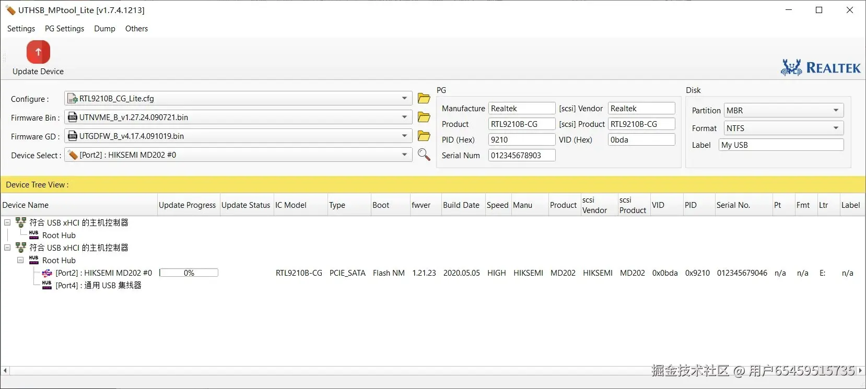
Task: Sort by Update Progress column header
Action: click(188, 205)
